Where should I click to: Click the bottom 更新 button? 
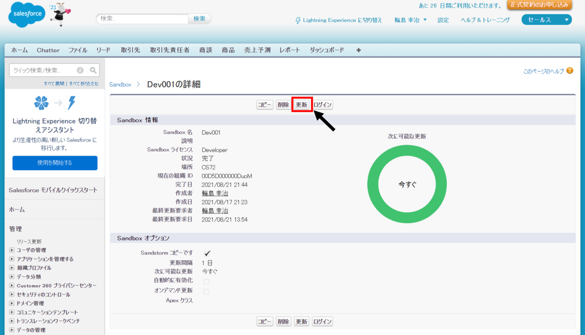coord(301,322)
